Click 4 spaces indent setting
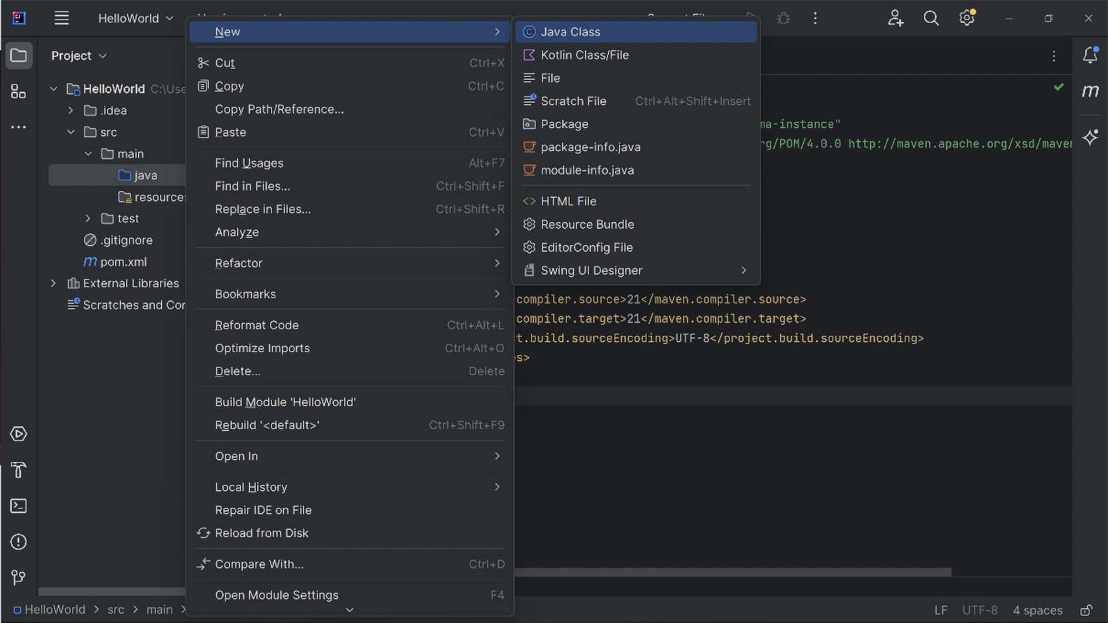This screenshot has height=623, width=1108. pyautogui.click(x=1038, y=610)
